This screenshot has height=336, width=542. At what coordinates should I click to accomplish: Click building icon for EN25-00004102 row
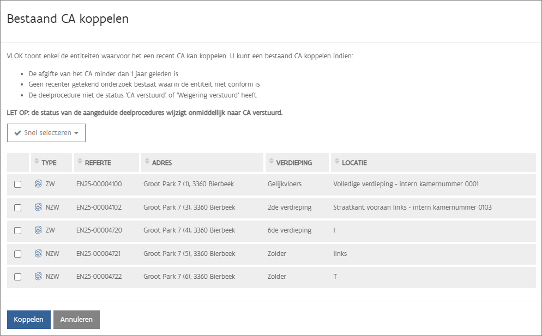click(x=38, y=207)
